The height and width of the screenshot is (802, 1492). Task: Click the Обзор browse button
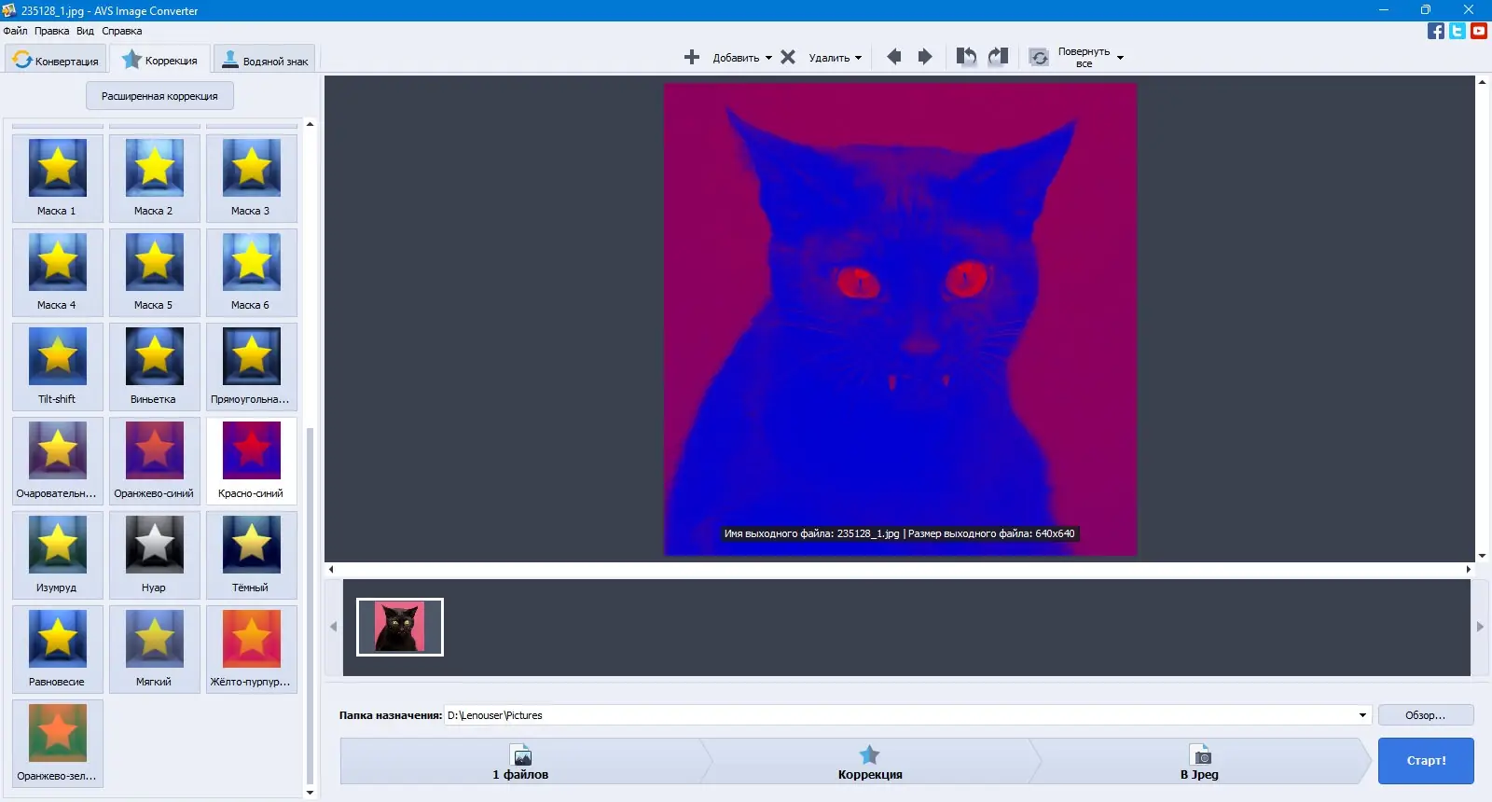1426,715
